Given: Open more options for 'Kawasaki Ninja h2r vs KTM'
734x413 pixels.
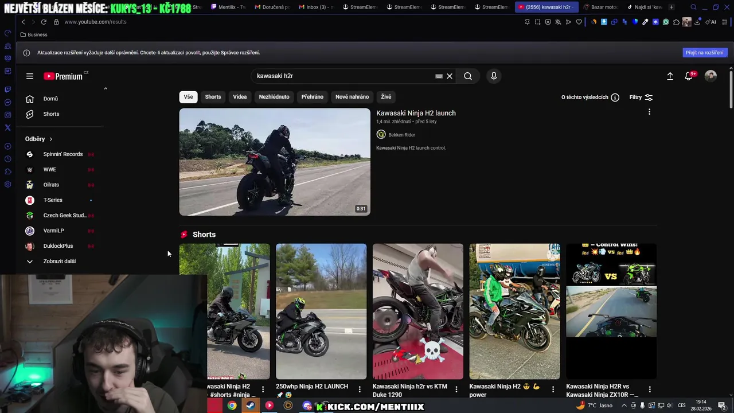Looking at the screenshot, I should click(456, 389).
